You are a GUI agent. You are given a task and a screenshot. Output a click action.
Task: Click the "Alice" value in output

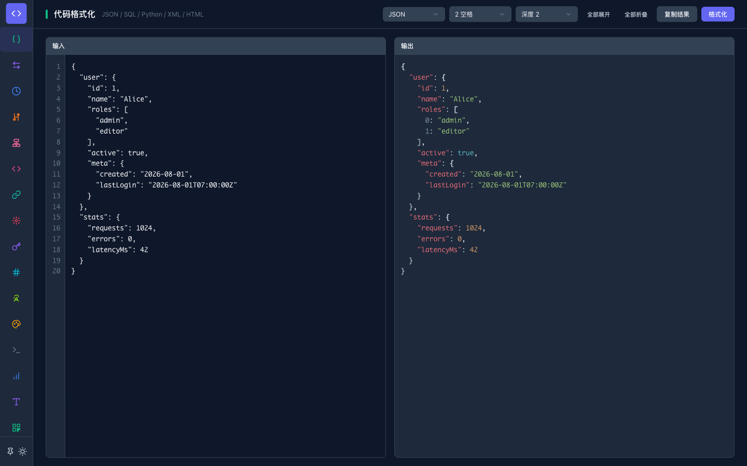tap(464, 99)
